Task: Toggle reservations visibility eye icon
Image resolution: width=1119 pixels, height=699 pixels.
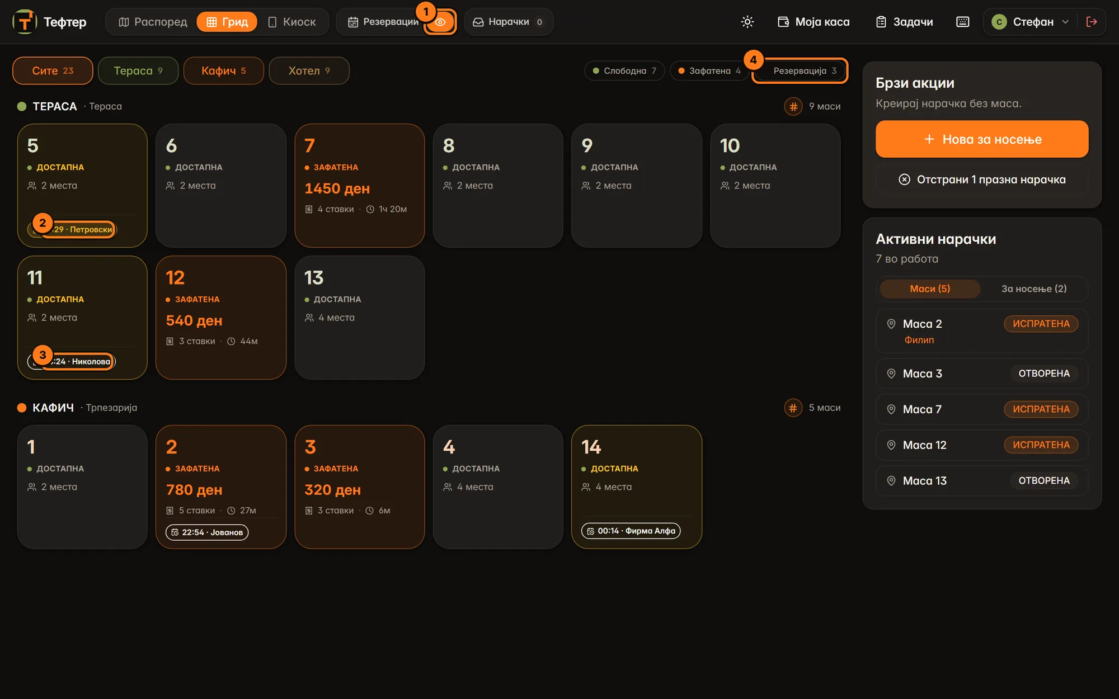Action: point(440,22)
